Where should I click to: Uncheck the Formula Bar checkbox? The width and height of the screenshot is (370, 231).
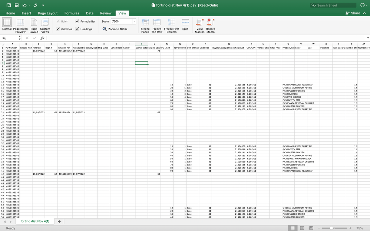click(77, 21)
